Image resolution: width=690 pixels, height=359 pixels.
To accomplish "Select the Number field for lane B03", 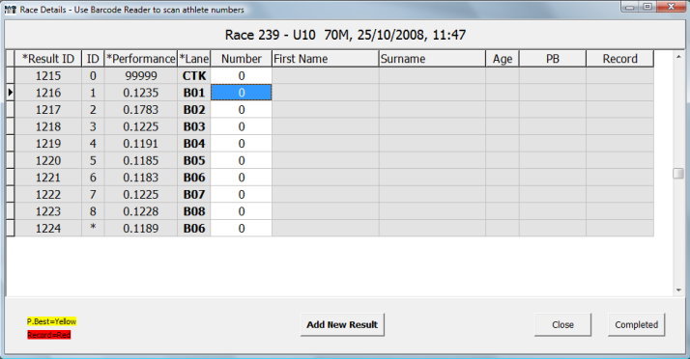I will pos(242,126).
